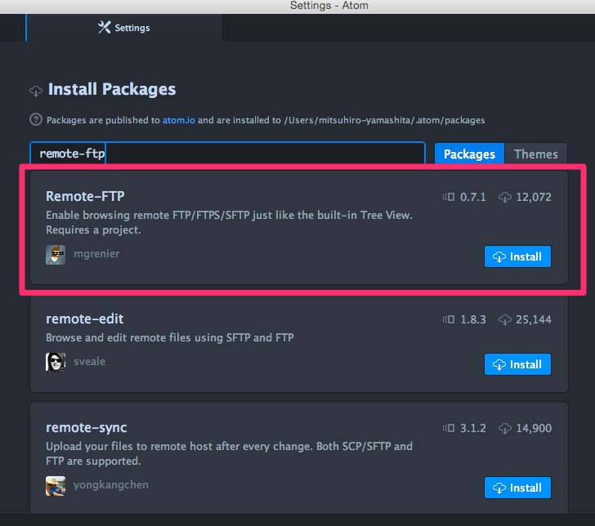Click the remote-sync version icon
The image size is (595, 526).
pos(449,428)
